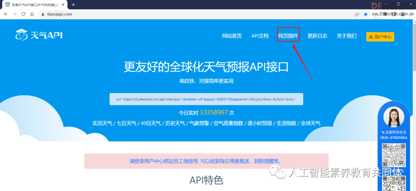Click the 实况天气 link

pyautogui.click(x=102, y=123)
